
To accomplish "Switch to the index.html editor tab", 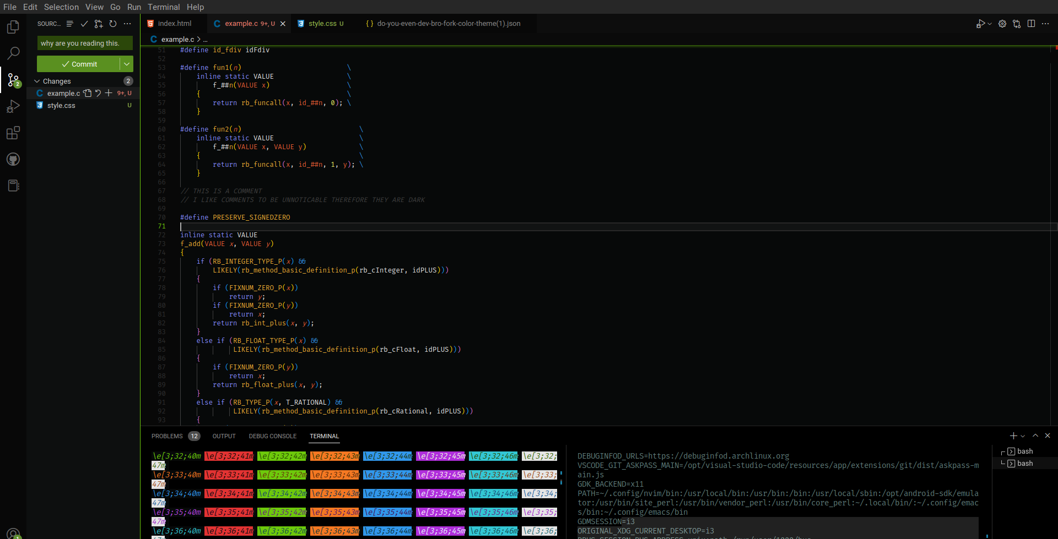I will click(x=174, y=24).
